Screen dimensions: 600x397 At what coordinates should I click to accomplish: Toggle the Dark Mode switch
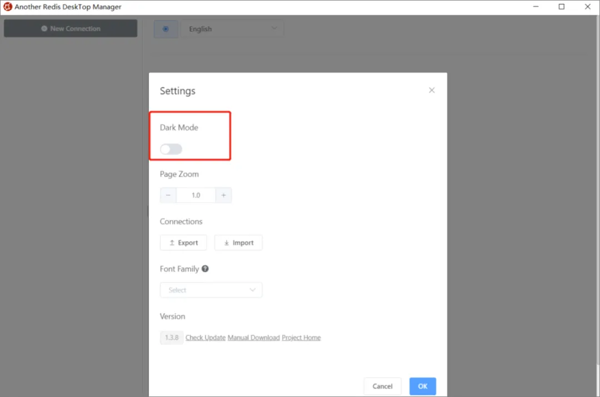(x=171, y=149)
